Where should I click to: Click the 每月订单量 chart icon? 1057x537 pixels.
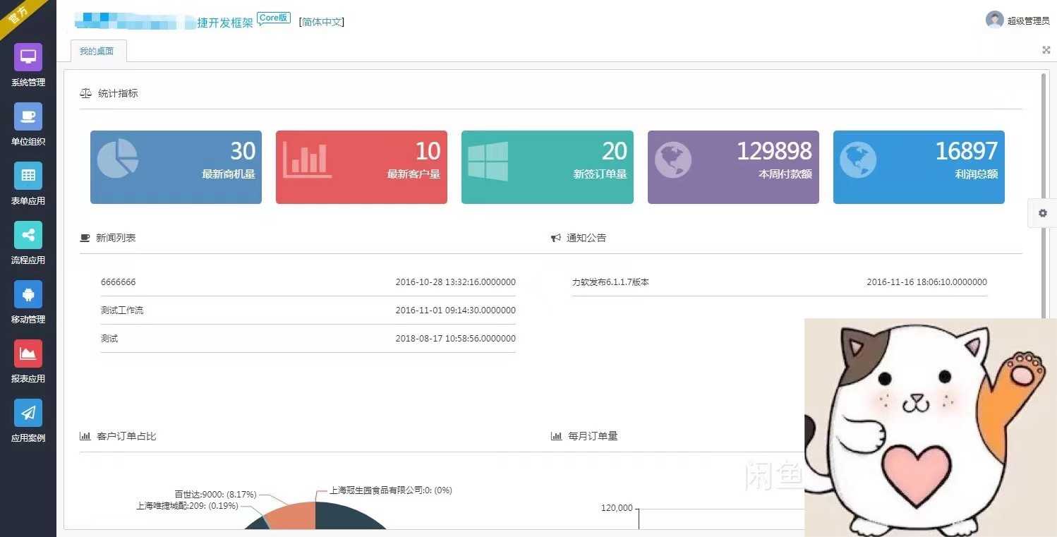coord(556,436)
